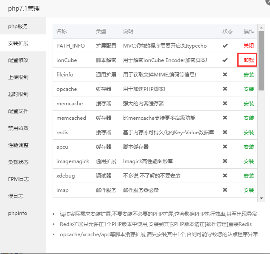270x254 pixels.
Task: Close the PATH_INFO extension via 关闭
Action: (x=248, y=46)
